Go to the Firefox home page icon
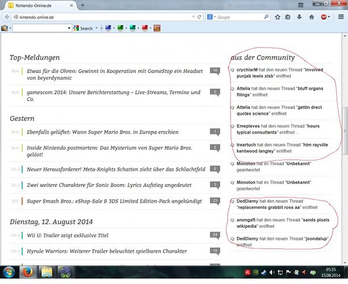 311,17
